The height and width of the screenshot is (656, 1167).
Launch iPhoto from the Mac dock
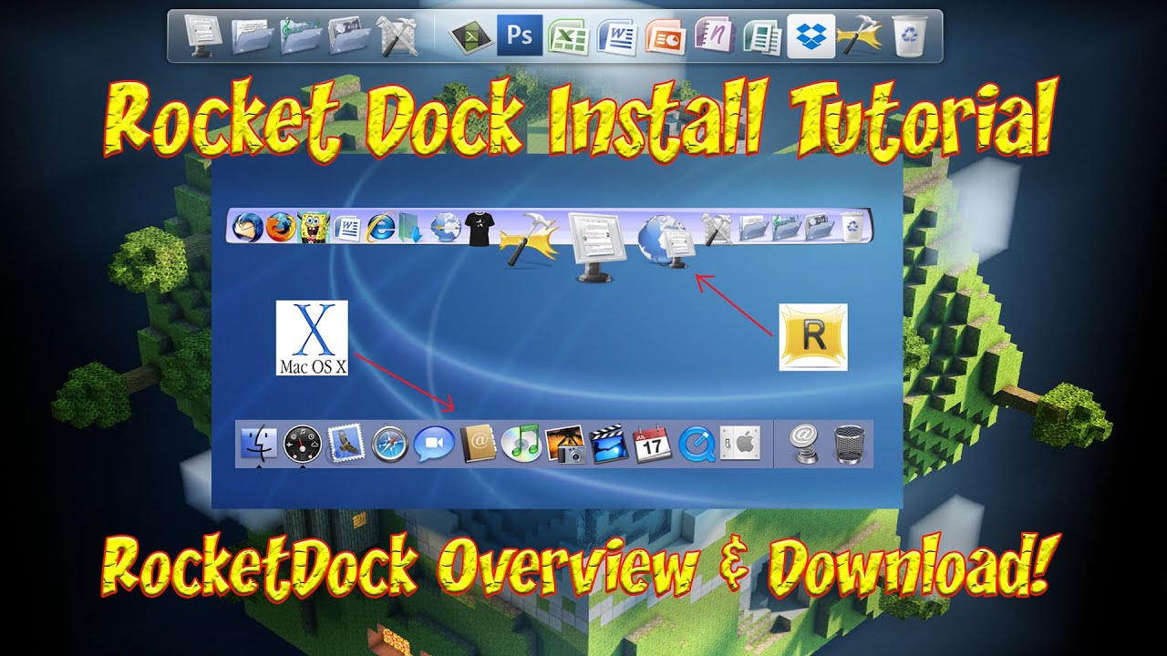(x=564, y=445)
